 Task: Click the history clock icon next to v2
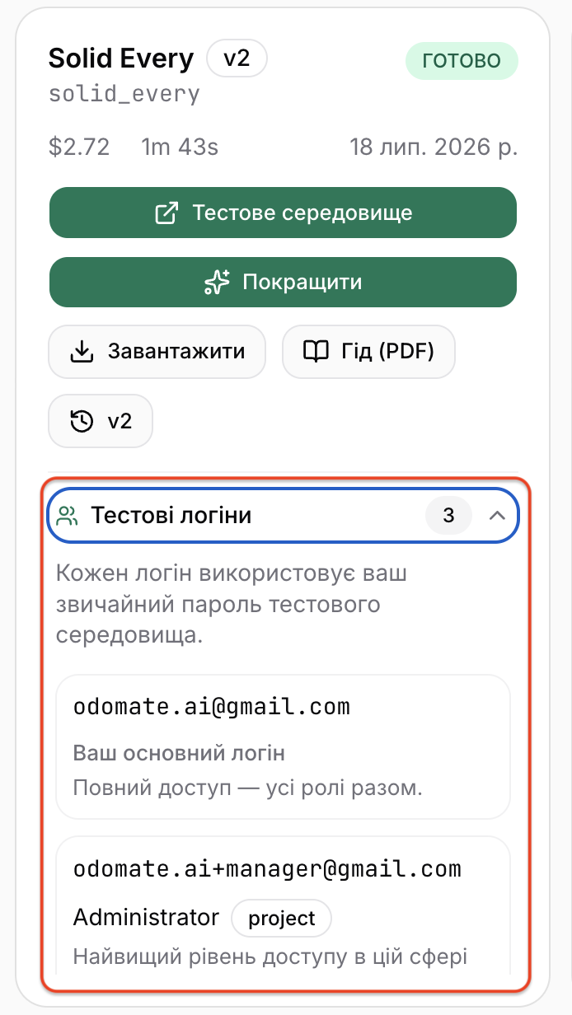[x=81, y=421]
